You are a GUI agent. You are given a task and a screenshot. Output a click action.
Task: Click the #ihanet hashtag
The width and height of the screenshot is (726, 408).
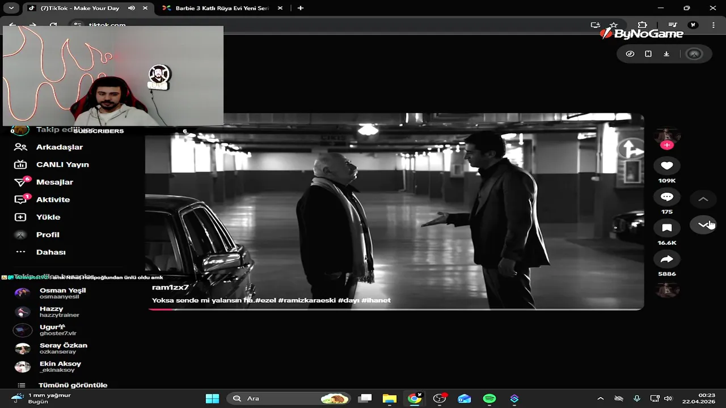pyautogui.click(x=376, y=300)
